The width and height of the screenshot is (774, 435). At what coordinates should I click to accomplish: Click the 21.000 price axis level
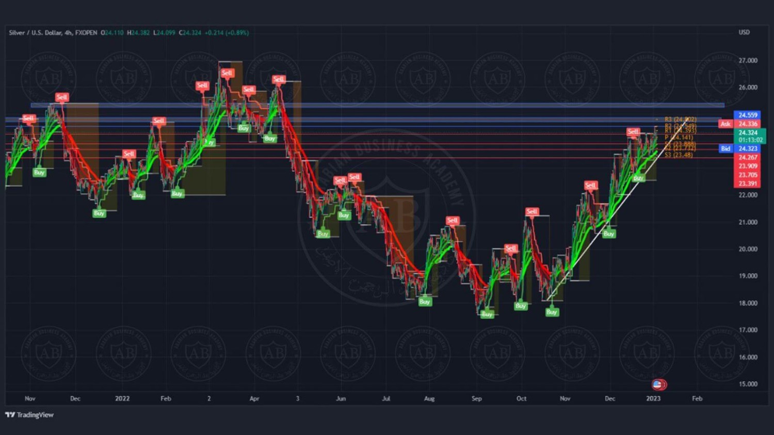click(x=748, y=222)
